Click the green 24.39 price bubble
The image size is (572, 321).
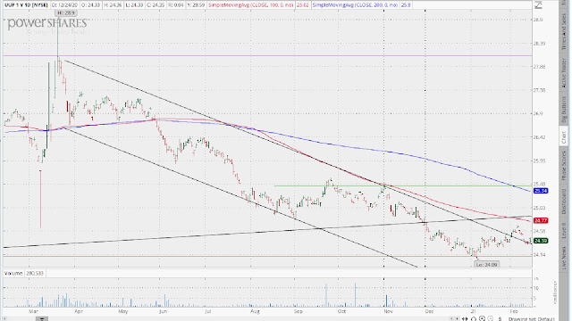pos(540,241)
